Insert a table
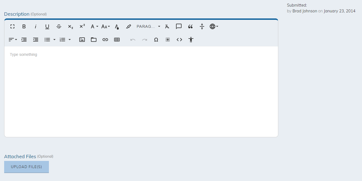Screen dimensions: 362x181 click(117, 40)
